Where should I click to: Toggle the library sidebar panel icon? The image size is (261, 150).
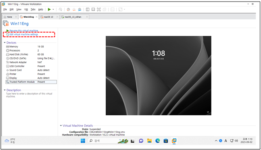pos(88,10)
